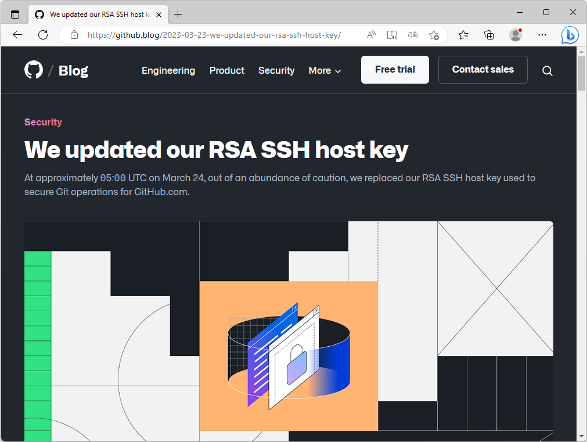Add this page to favorites

click(x=433, y=35)
